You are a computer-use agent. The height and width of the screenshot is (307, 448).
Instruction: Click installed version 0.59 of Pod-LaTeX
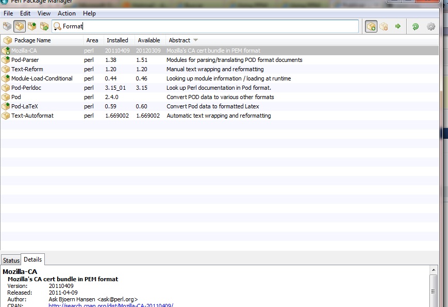pos(110,106)
